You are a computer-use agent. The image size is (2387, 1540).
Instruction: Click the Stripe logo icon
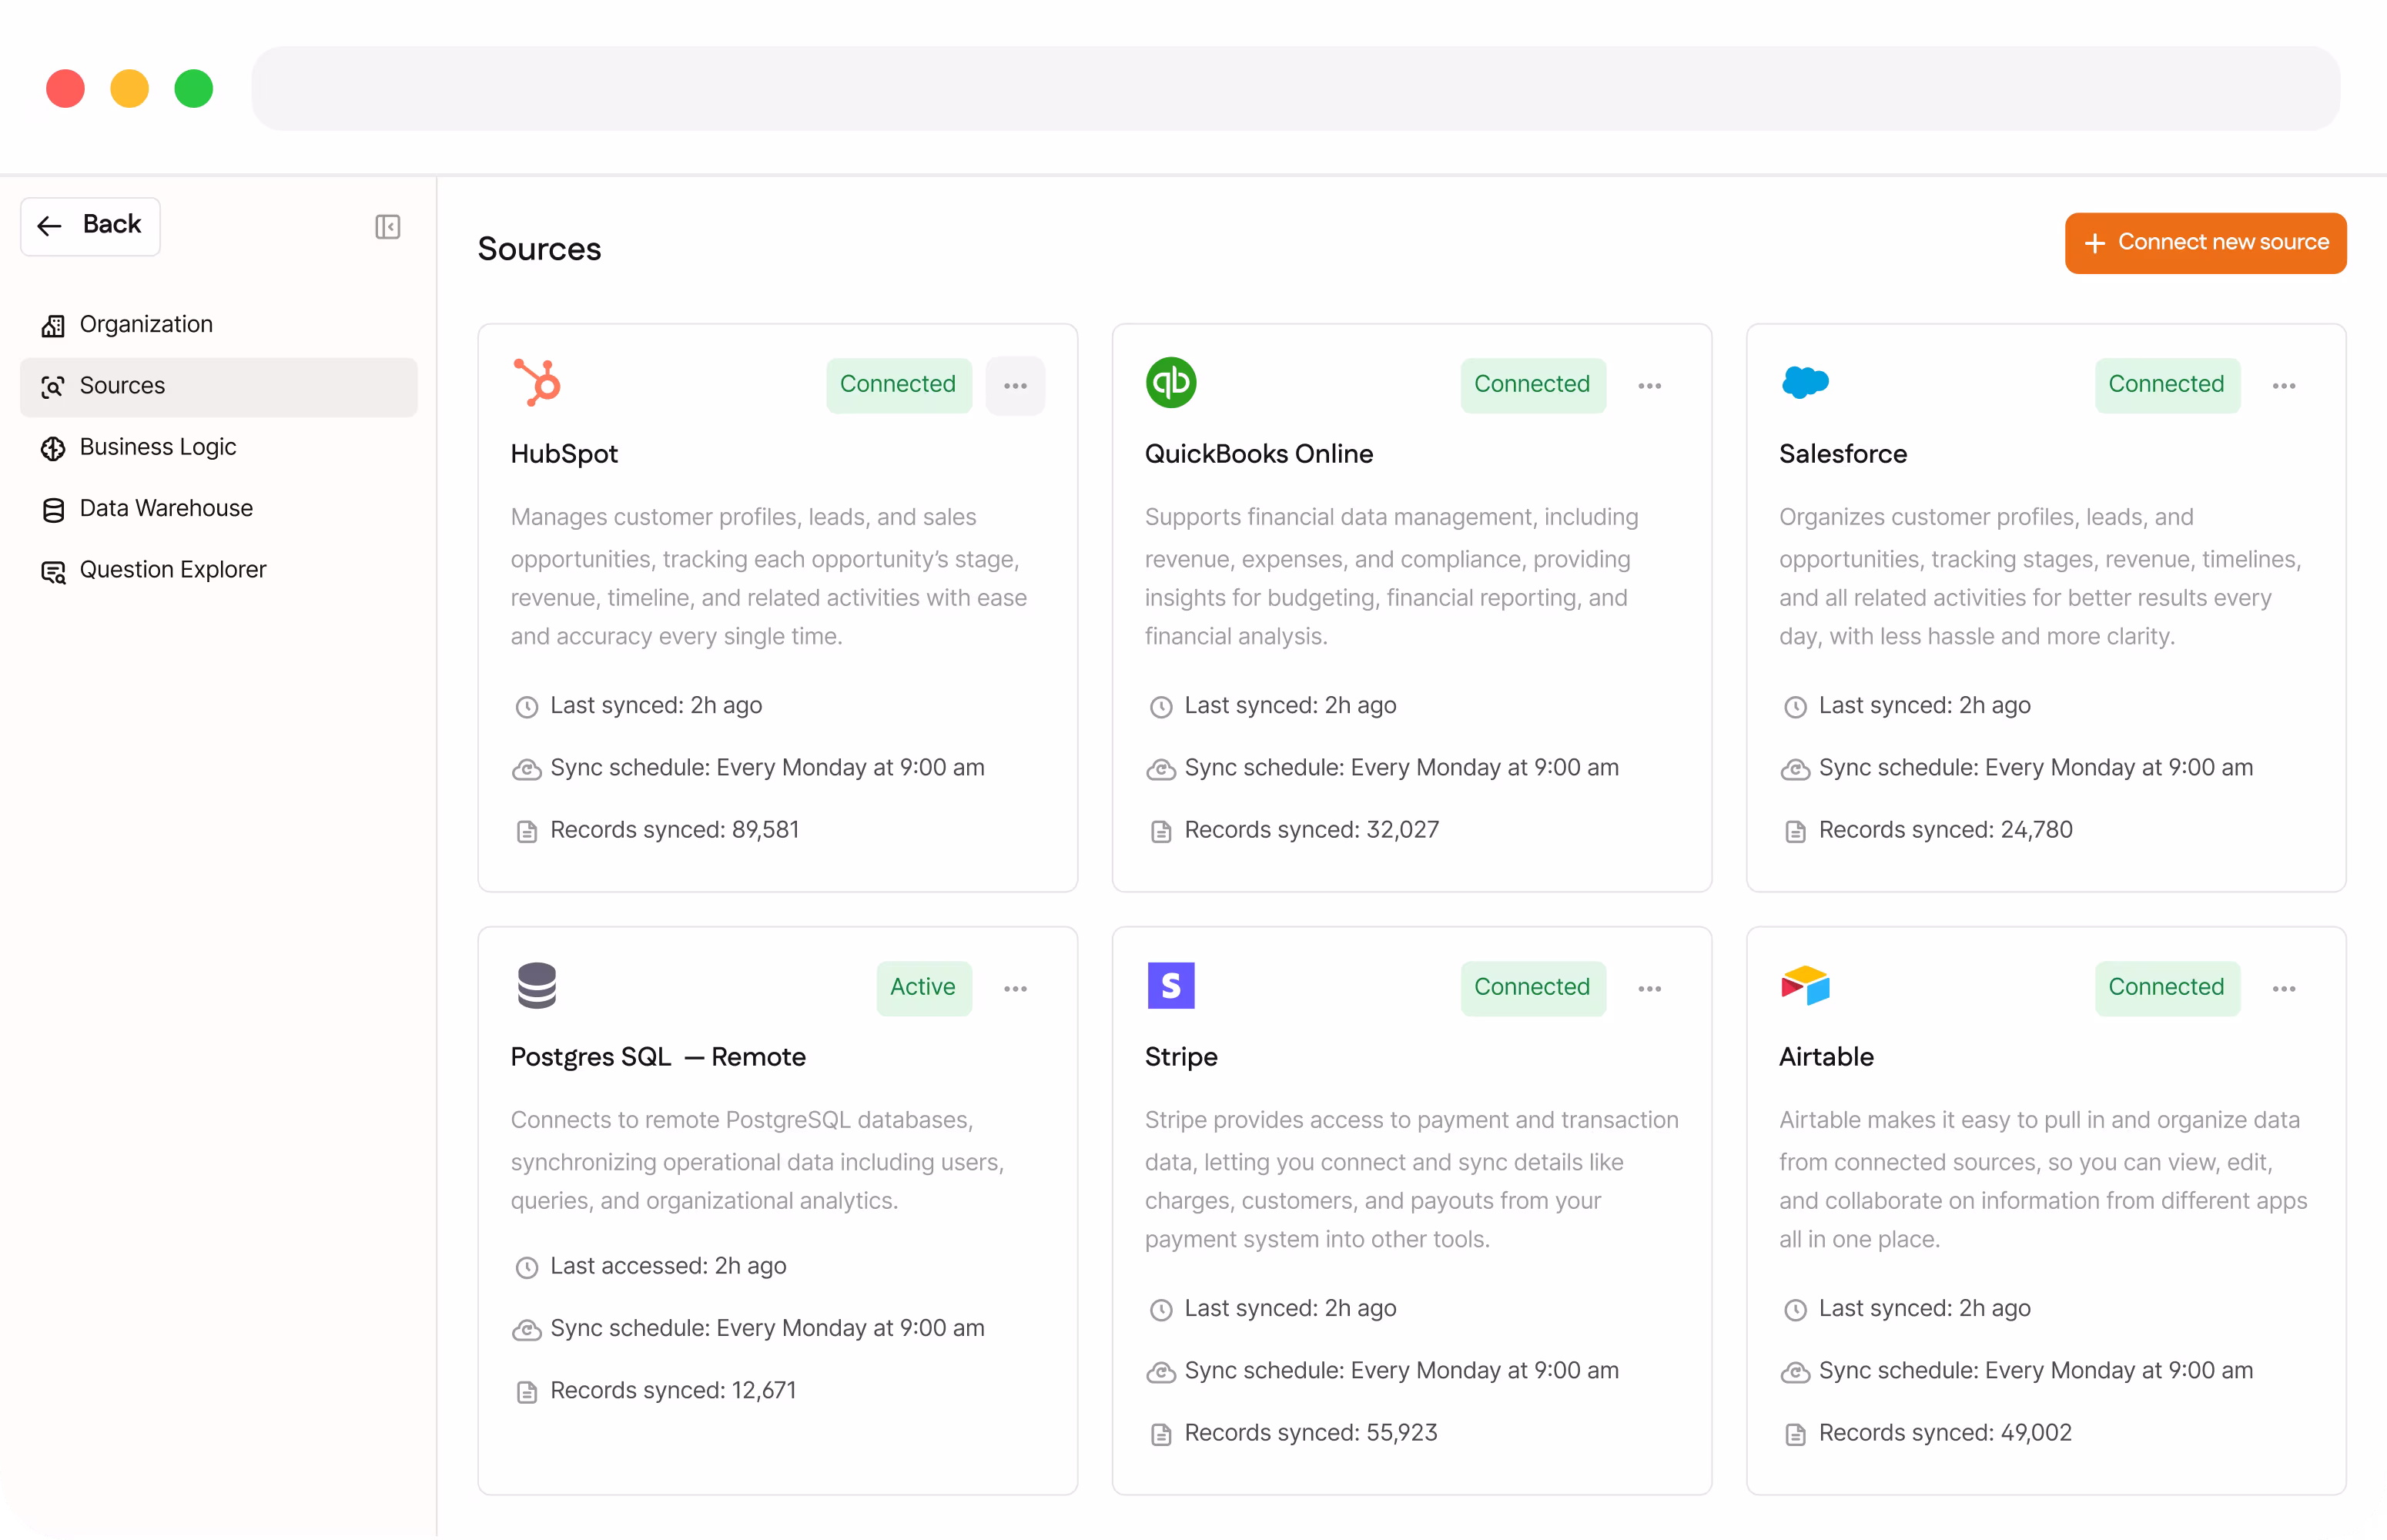click(x=1171, y=985)
